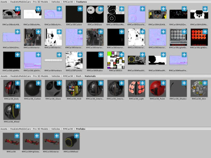Click the plus icon on RMCar38HUDAlb texture
The width and height of the screenshot is (211, 158).
(163, 9)
